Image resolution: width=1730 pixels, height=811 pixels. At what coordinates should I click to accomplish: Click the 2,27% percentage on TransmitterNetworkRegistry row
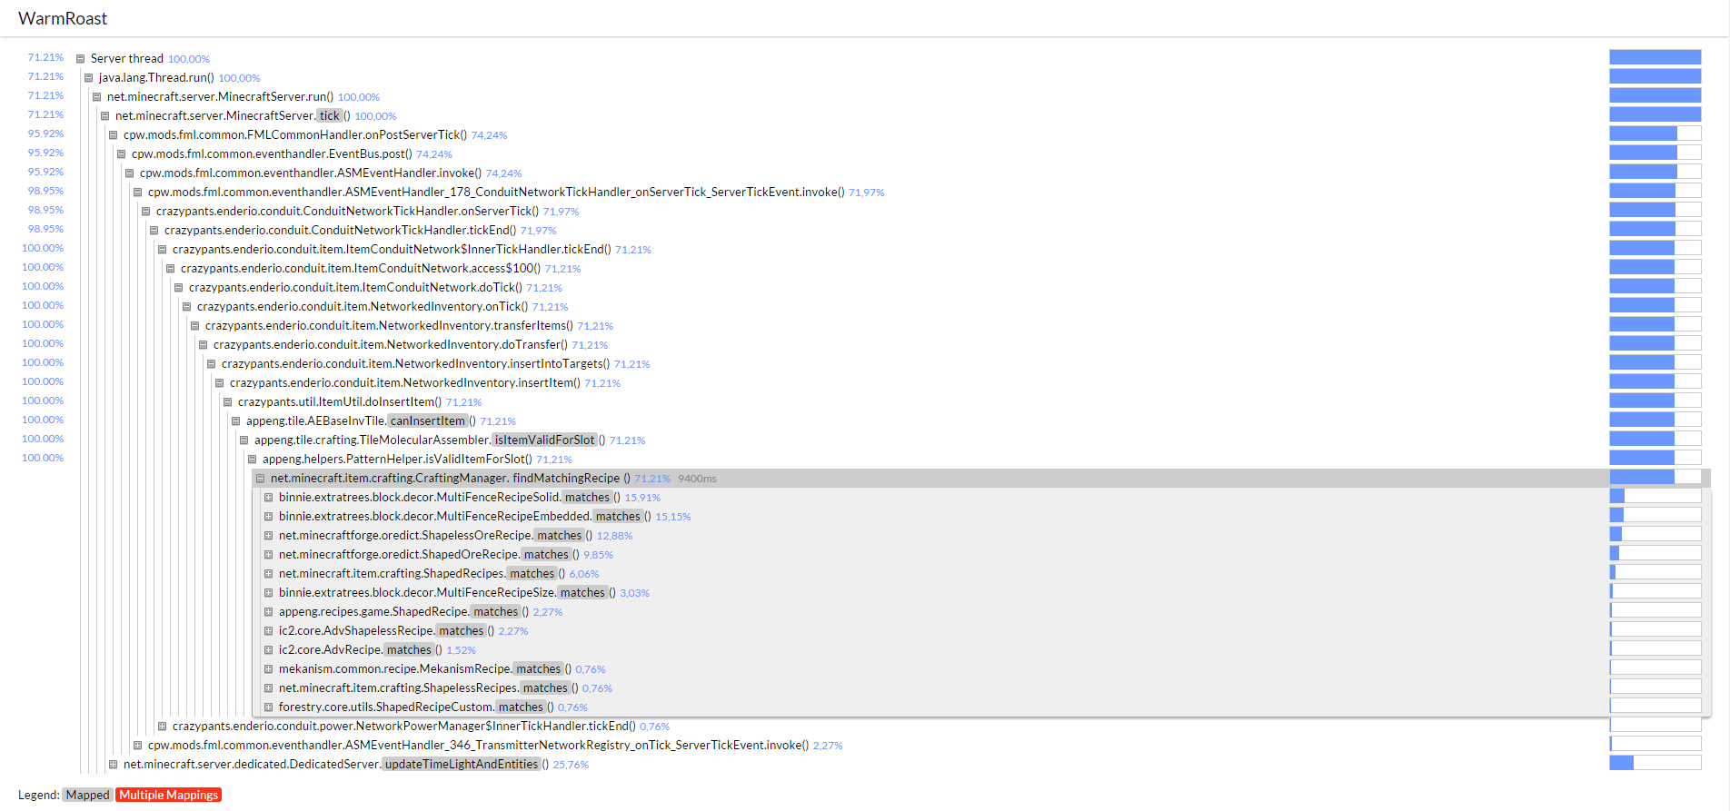point(828,746)
